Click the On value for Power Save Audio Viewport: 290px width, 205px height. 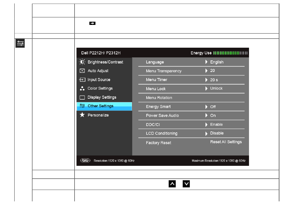coord(213,115)
